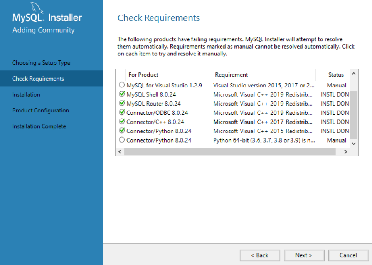
Task: Click the horizontal scroll left arrow
Action: tap(120, 152)
